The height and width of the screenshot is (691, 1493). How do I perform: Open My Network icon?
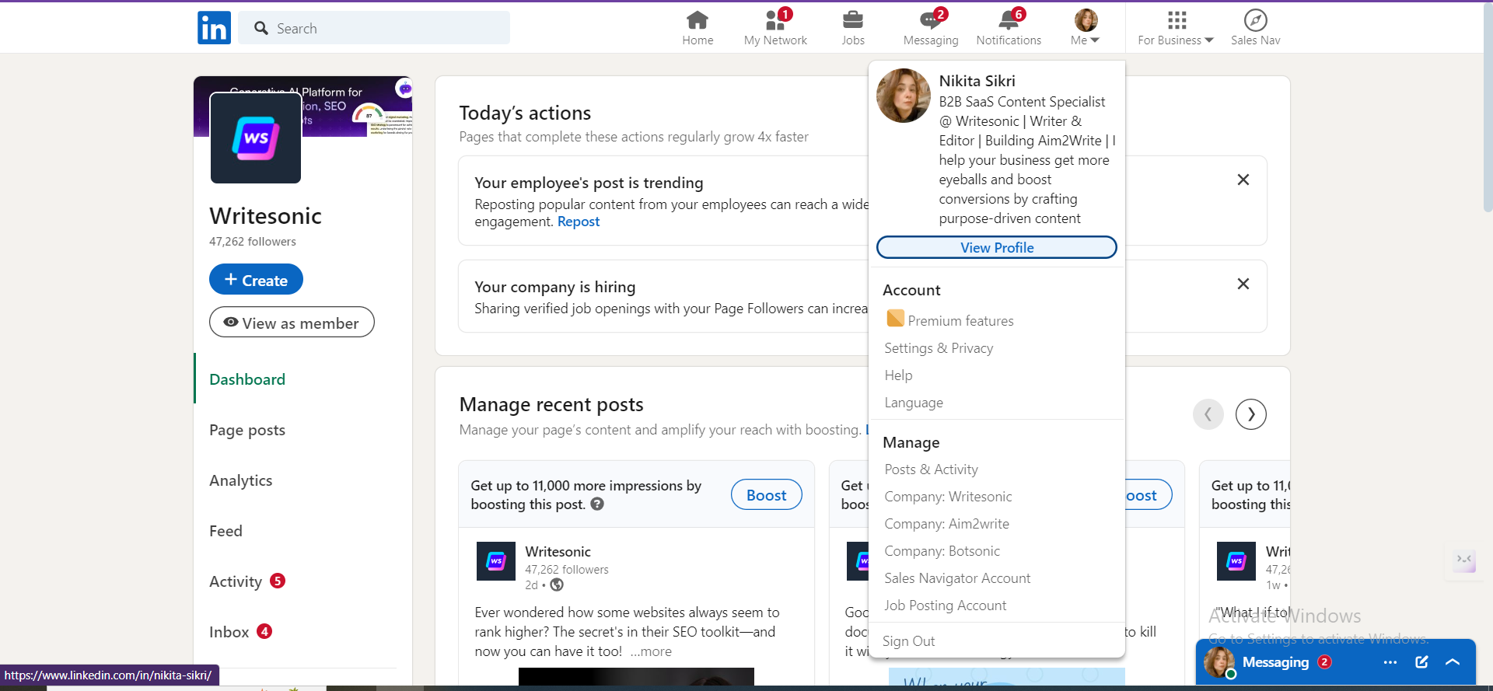pos(775,19)
